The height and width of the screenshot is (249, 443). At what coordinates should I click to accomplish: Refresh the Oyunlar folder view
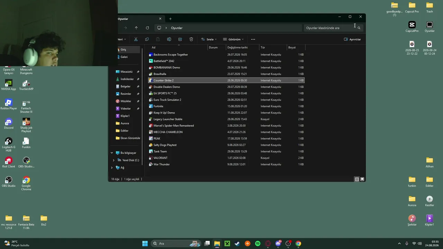coord(147,28)
